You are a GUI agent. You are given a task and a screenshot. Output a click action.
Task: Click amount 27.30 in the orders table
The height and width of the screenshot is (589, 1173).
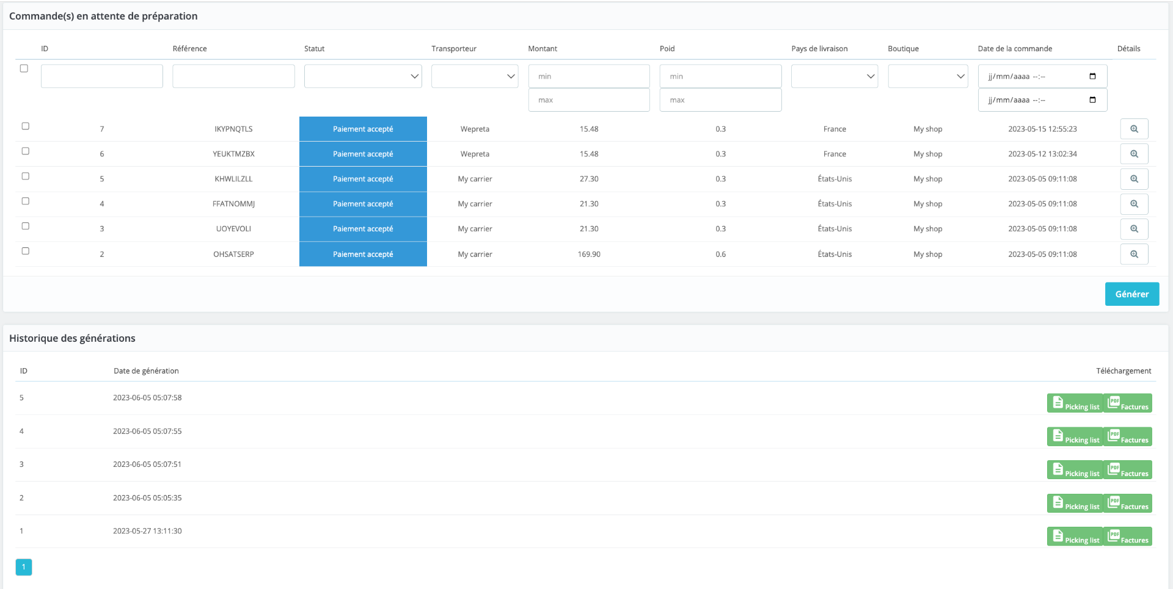[x=589, y=179]
